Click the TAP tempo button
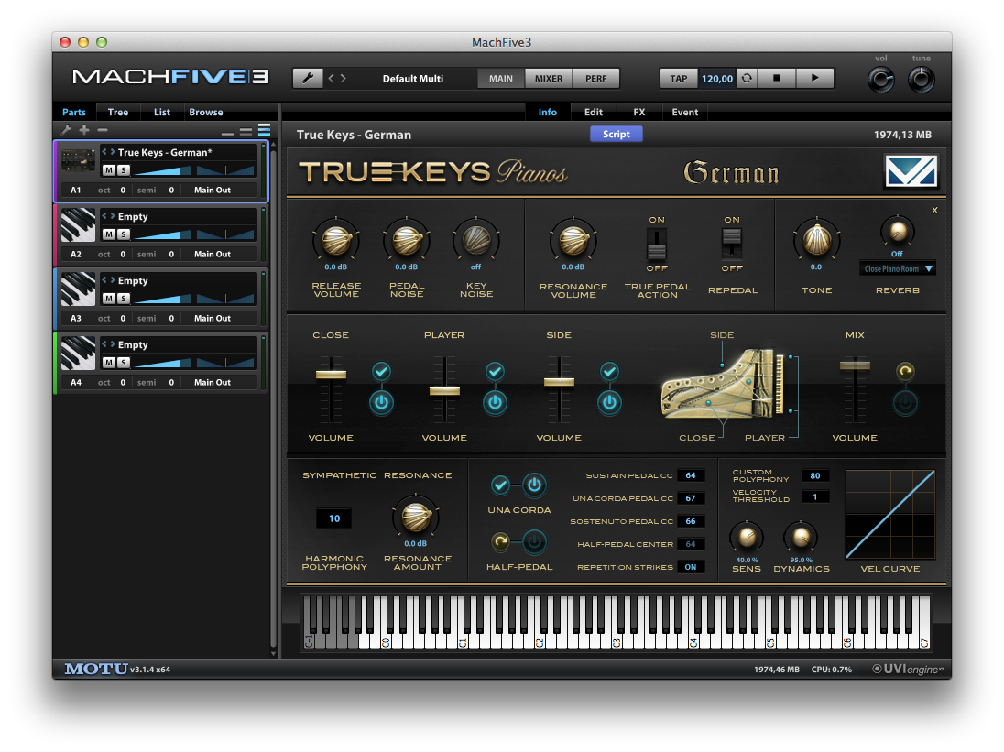This screenshot has height=752, width=1004. point(678,79)
